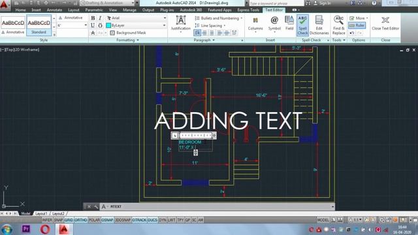Insert a Field
This screenshot has width=418, height=235.
[289, 23]
